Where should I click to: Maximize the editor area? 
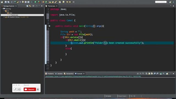tap(174, 6)
